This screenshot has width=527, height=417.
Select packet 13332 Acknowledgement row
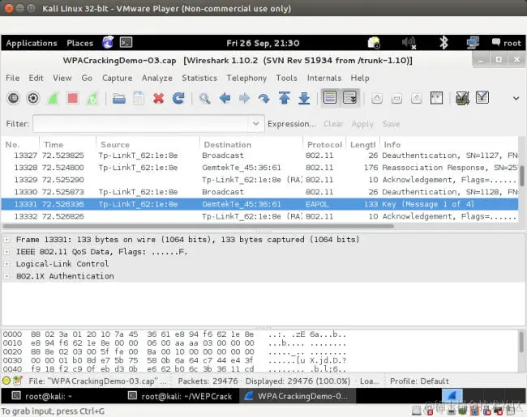click(259, 216)
